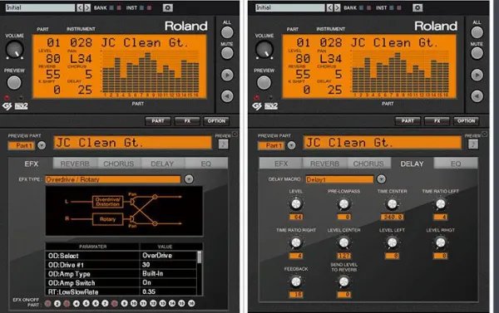Click the round PREVIEW button in right window
The image size is (499, 313).
coord(264,83)
